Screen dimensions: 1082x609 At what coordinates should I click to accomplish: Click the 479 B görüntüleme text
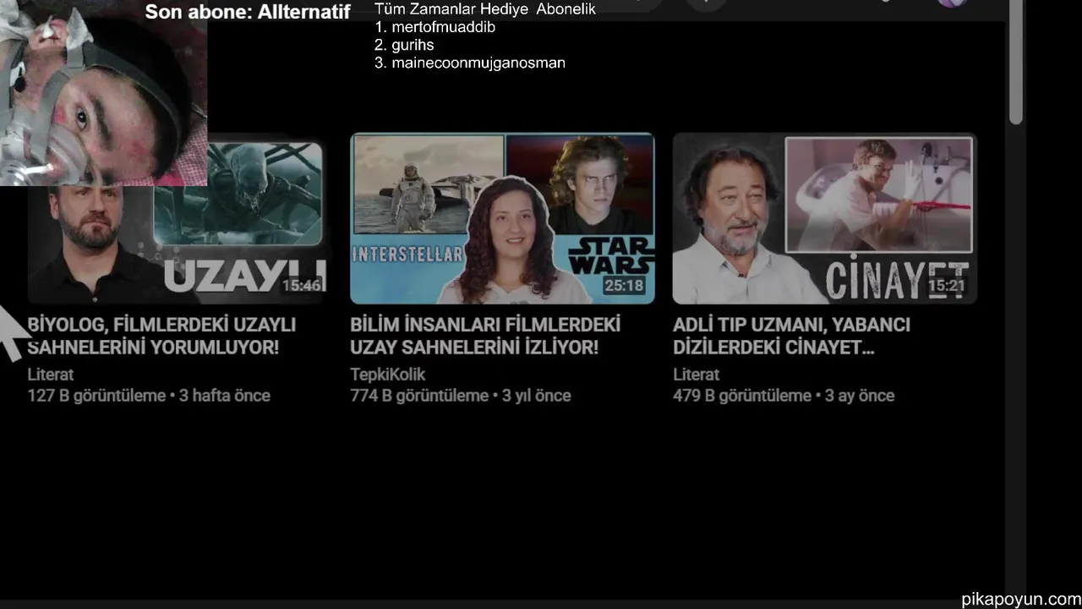(x=742, y=396)
